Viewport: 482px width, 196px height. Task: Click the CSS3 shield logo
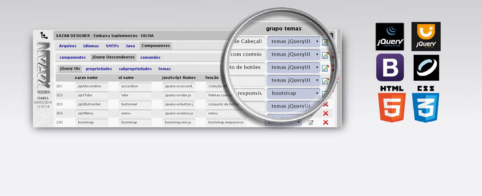tap(426, 104)
